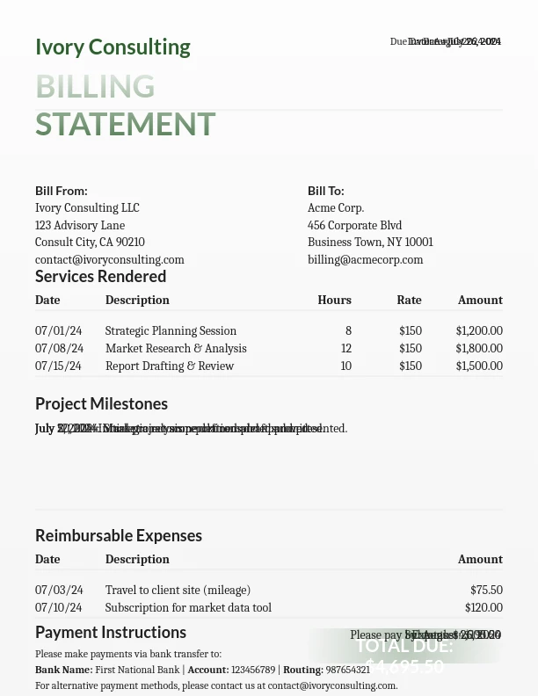The width and height of the screenshot is (538, 696).
Task: Select the Travel to client site expense
Action: point(178,591)
